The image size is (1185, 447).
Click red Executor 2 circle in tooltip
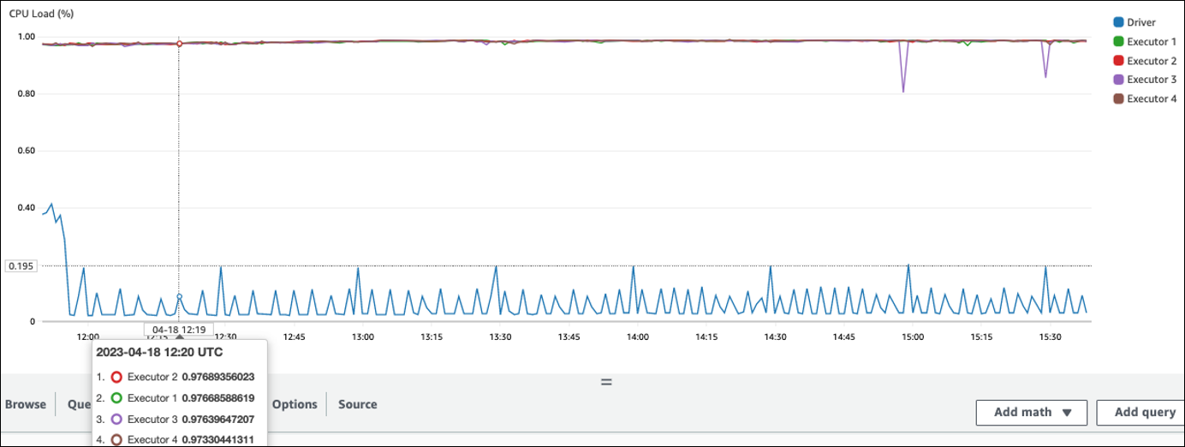click(x=117, y=377)
